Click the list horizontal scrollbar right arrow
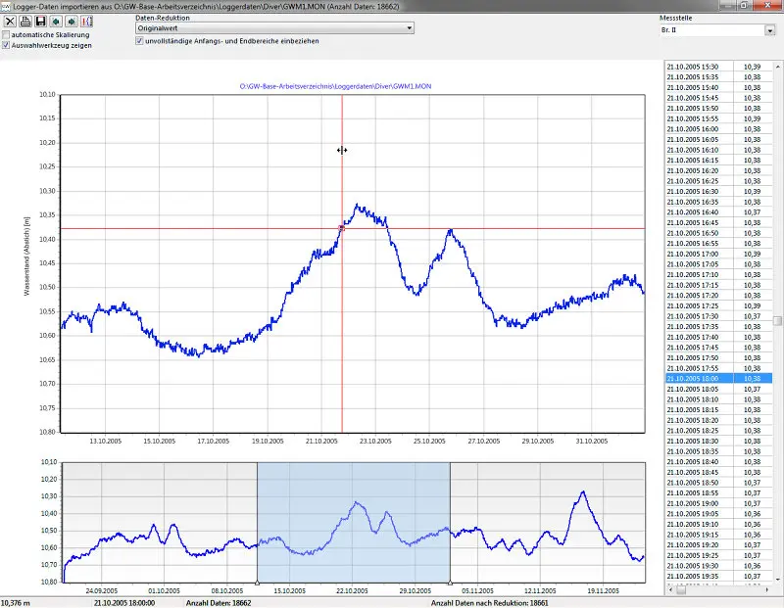 point(766,590)
